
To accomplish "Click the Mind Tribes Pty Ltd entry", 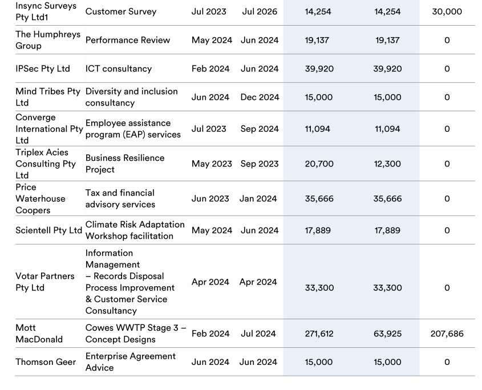I will pyautogui.click(x=47, y=97).
